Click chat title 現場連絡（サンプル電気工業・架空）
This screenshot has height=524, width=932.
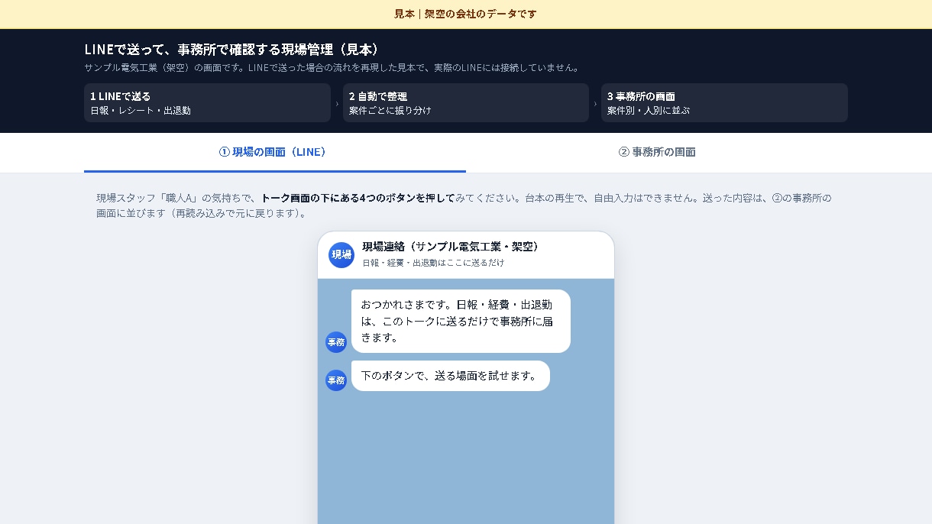click(x=452, y=247)
